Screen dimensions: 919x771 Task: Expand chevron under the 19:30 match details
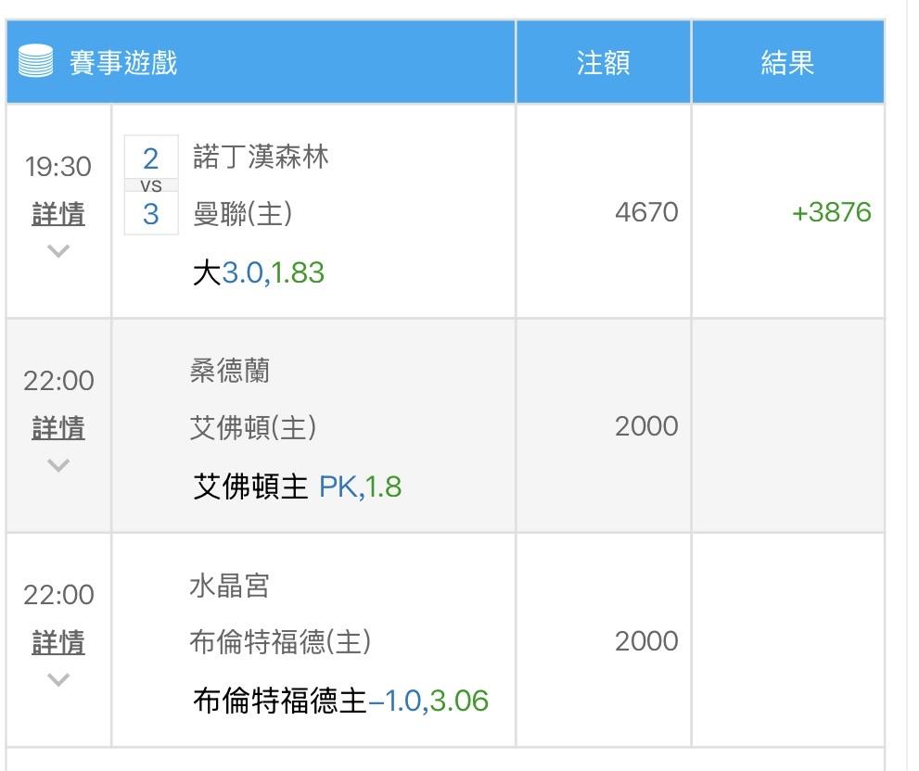click(58, 251)
